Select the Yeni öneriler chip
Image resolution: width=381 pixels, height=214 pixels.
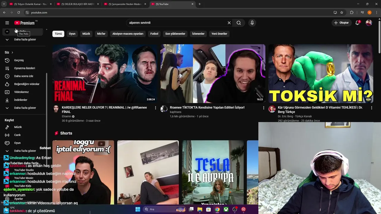click(219, 34)
